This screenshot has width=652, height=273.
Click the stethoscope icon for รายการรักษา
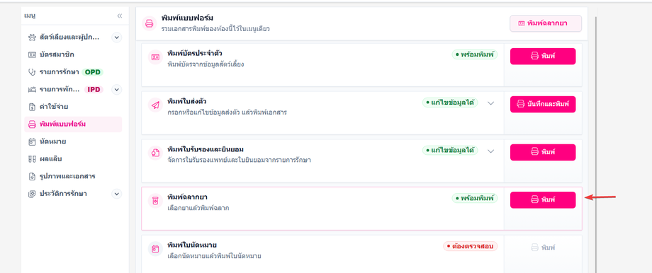(32, 71)
